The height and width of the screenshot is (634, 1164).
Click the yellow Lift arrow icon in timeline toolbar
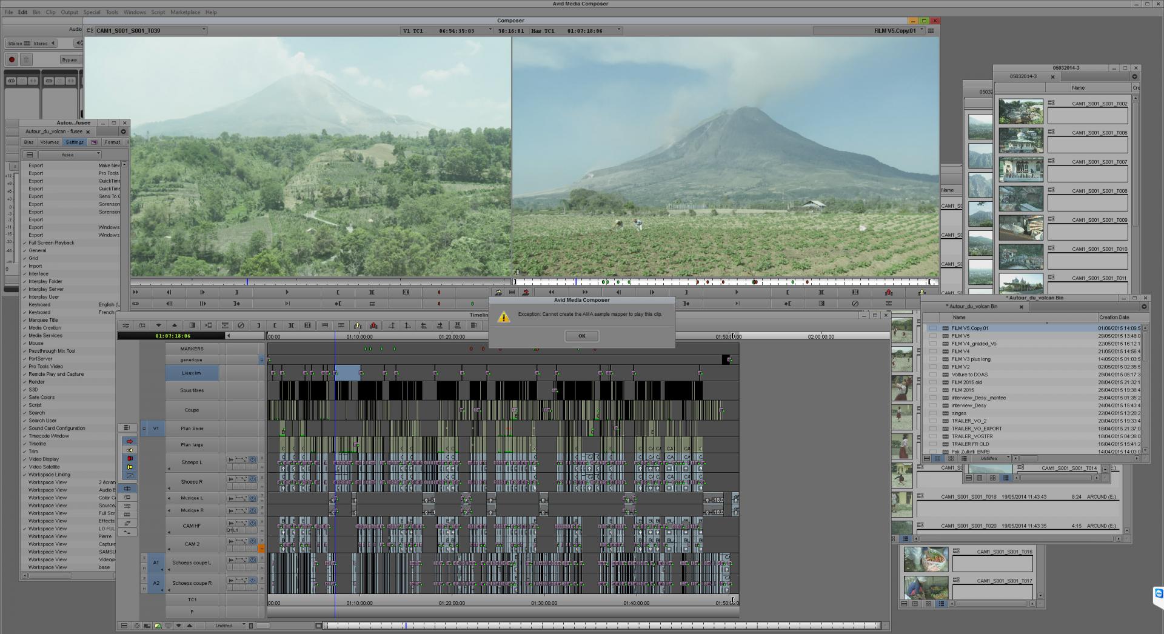357,325
